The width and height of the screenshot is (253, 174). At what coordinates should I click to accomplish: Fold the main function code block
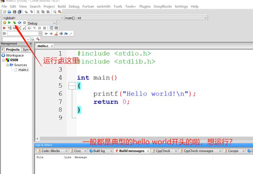(x=72, y=86)
